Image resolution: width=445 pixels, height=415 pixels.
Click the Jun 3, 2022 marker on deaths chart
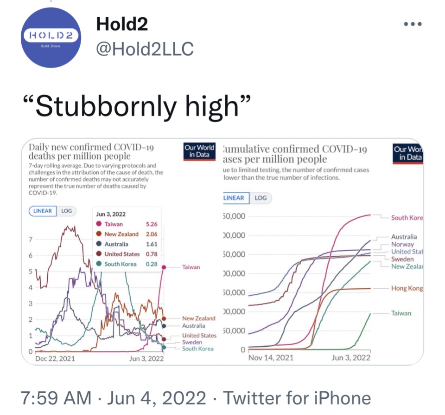[146, 358]
